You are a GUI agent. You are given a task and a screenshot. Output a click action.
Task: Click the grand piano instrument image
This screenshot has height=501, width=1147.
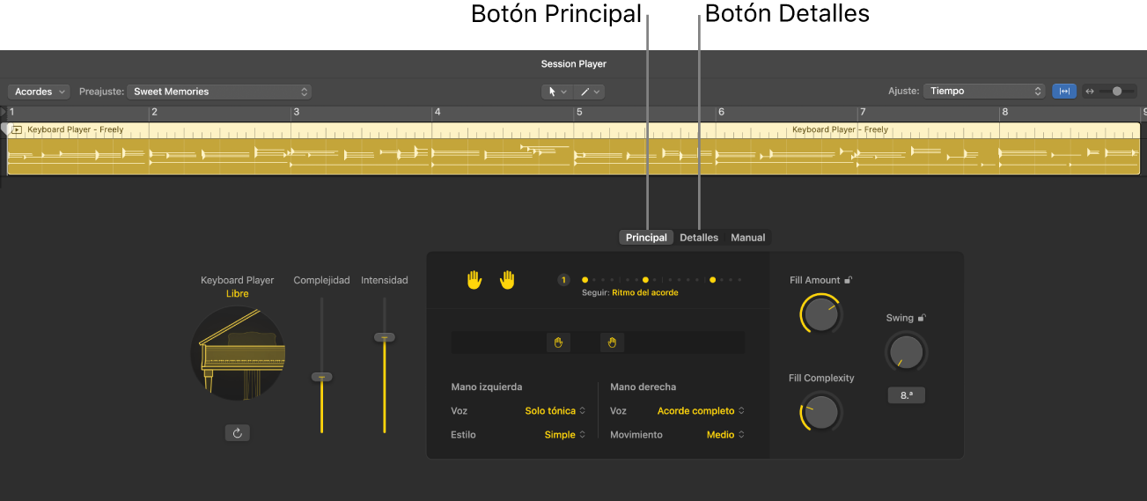point(237,354)
